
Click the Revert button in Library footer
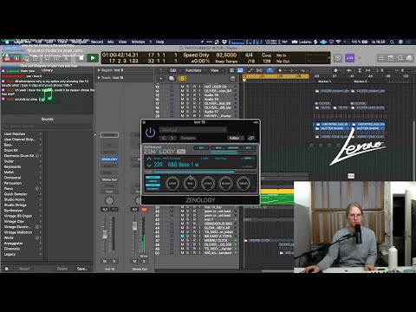pos(24,269)
